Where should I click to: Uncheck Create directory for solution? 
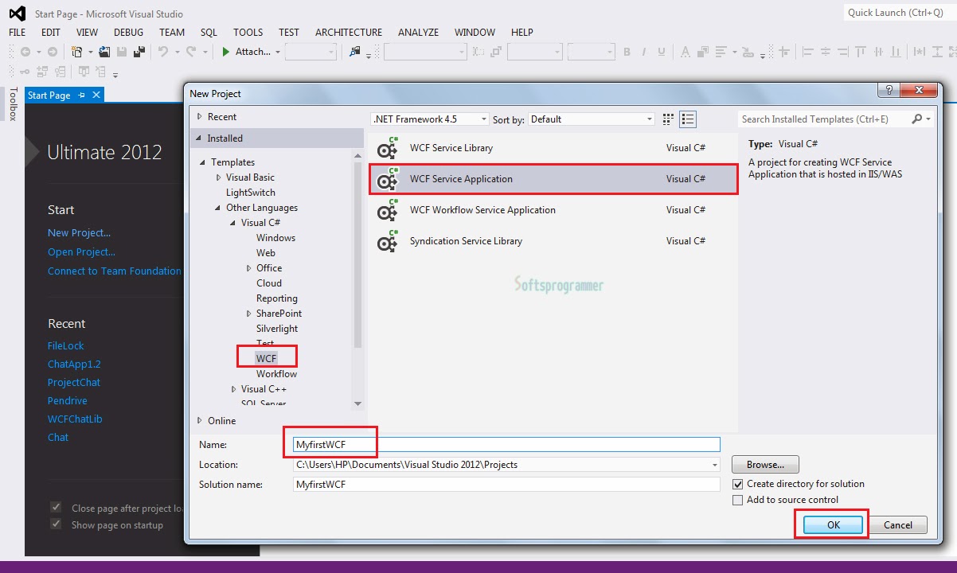[x=737, y=484]
